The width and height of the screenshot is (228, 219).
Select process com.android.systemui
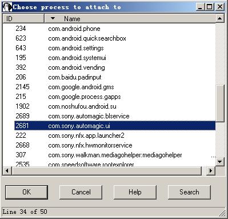coord(115,58)
